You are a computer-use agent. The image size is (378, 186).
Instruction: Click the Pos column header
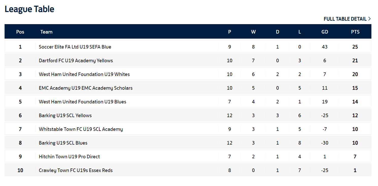[x=20, y=32]
